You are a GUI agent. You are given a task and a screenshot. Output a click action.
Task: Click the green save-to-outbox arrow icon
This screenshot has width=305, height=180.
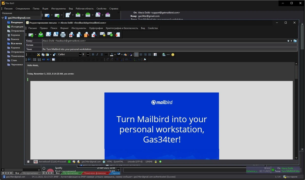pos(41,35)
